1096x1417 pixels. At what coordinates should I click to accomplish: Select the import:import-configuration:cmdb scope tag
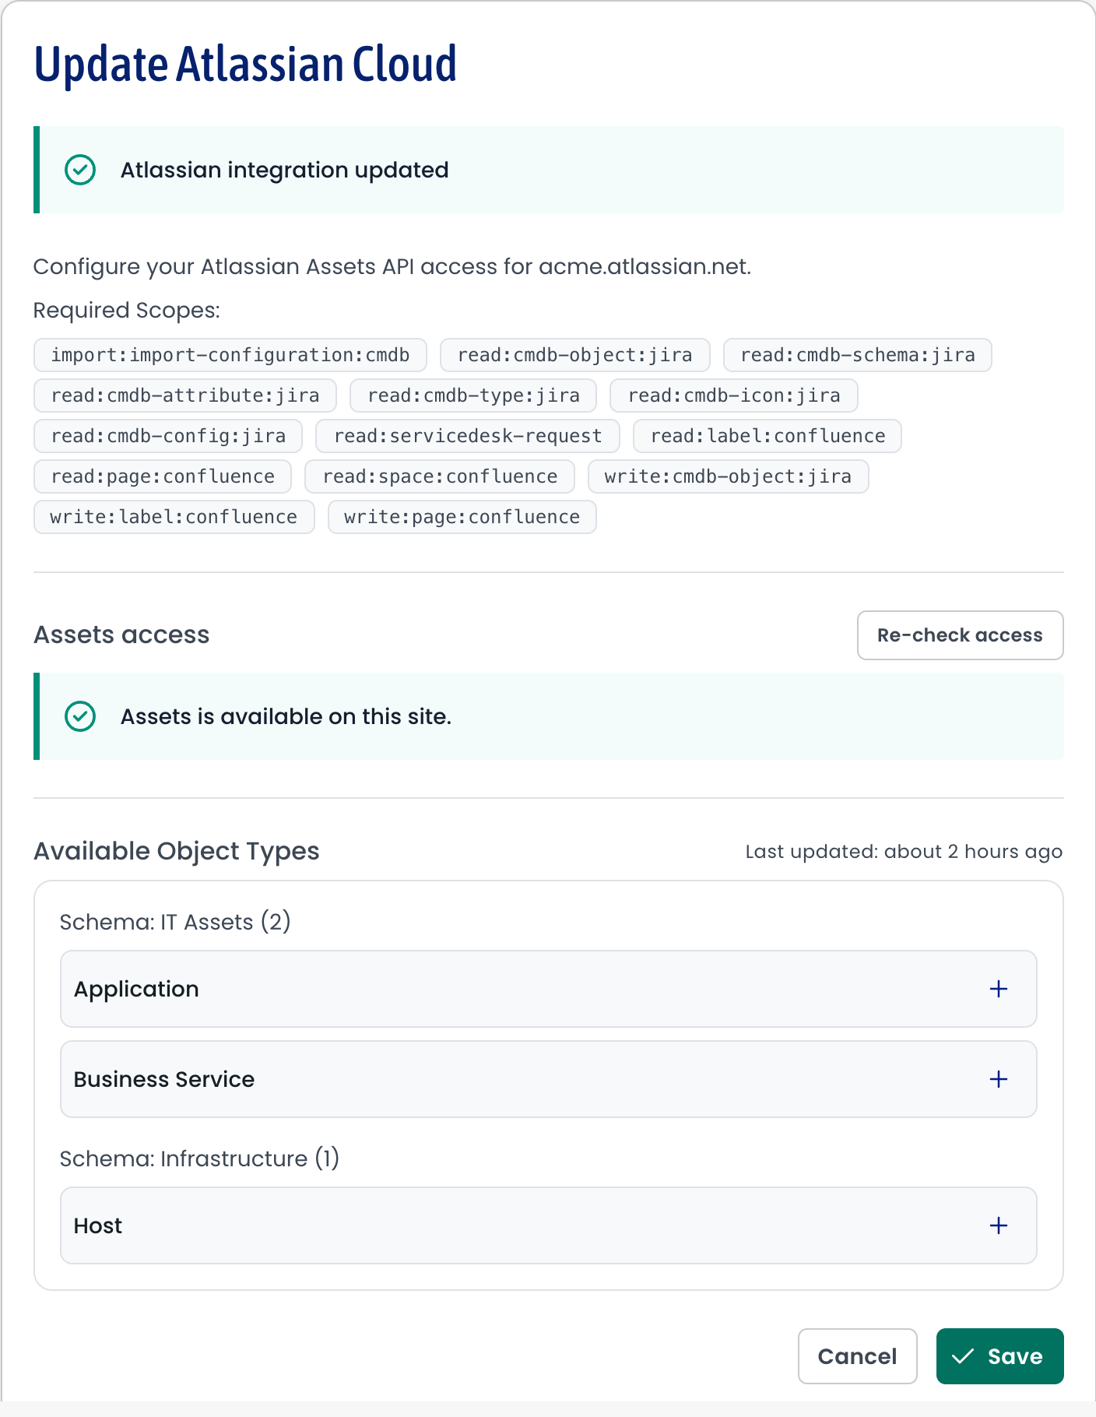tap(230, 355)
